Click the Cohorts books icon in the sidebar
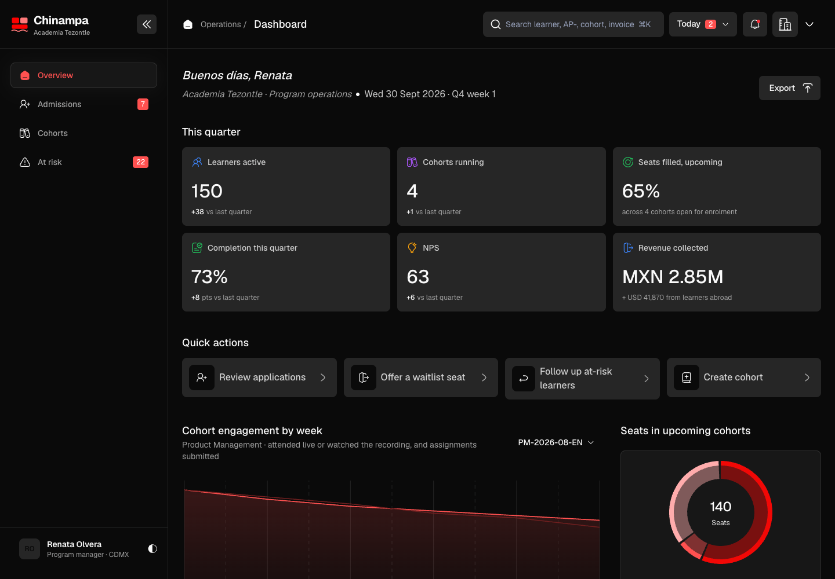Image resolution: width=835 pixels, height=579 pixels. [25, 133]
